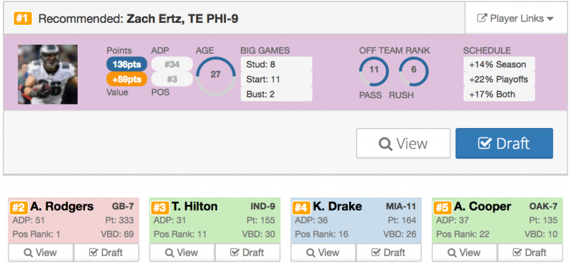
Task: View A. Rodgers player details
Action: coord(41,253)
